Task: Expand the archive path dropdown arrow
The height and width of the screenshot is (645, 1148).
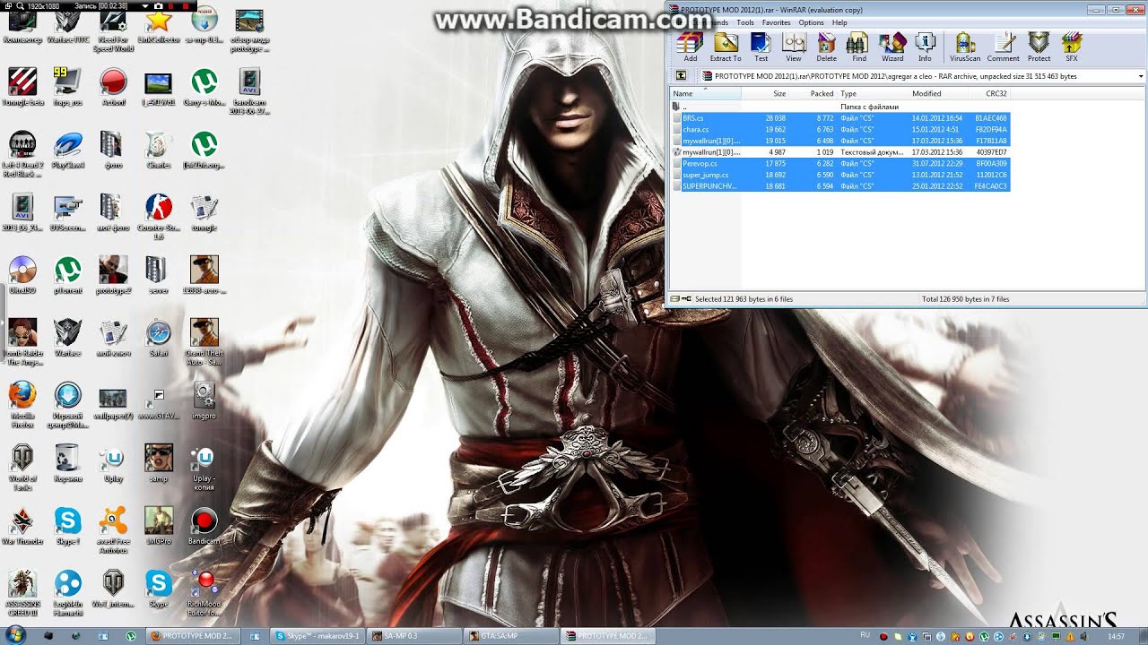Action: 1140,76
